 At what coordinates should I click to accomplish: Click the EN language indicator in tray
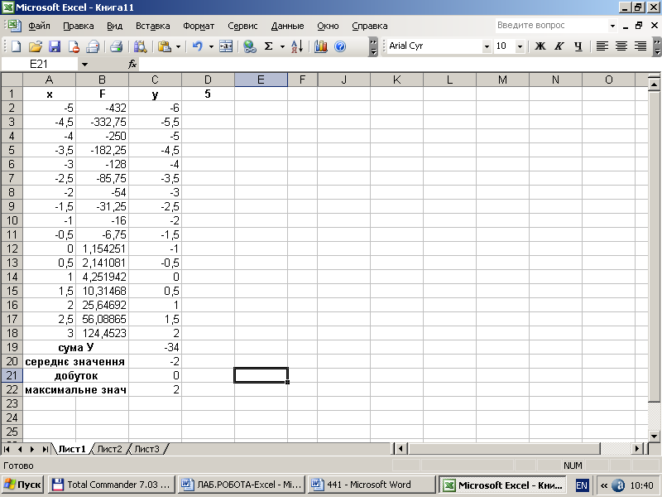(582, 485)
